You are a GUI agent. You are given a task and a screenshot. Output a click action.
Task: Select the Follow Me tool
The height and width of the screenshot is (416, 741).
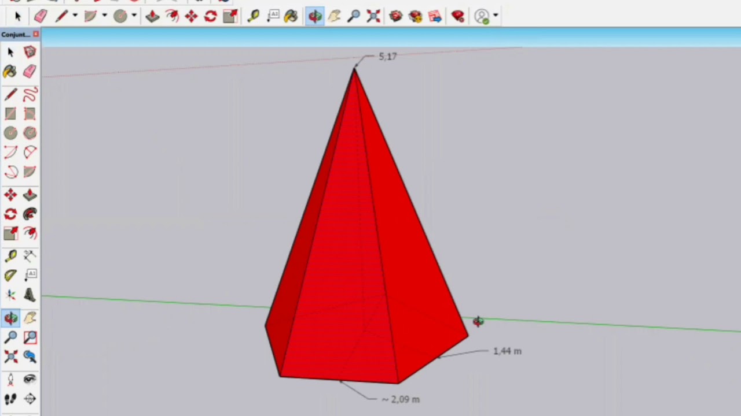30,214
